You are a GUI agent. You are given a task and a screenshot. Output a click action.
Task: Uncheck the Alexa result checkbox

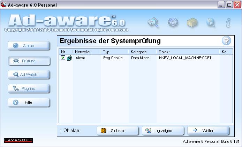[63, 58]
